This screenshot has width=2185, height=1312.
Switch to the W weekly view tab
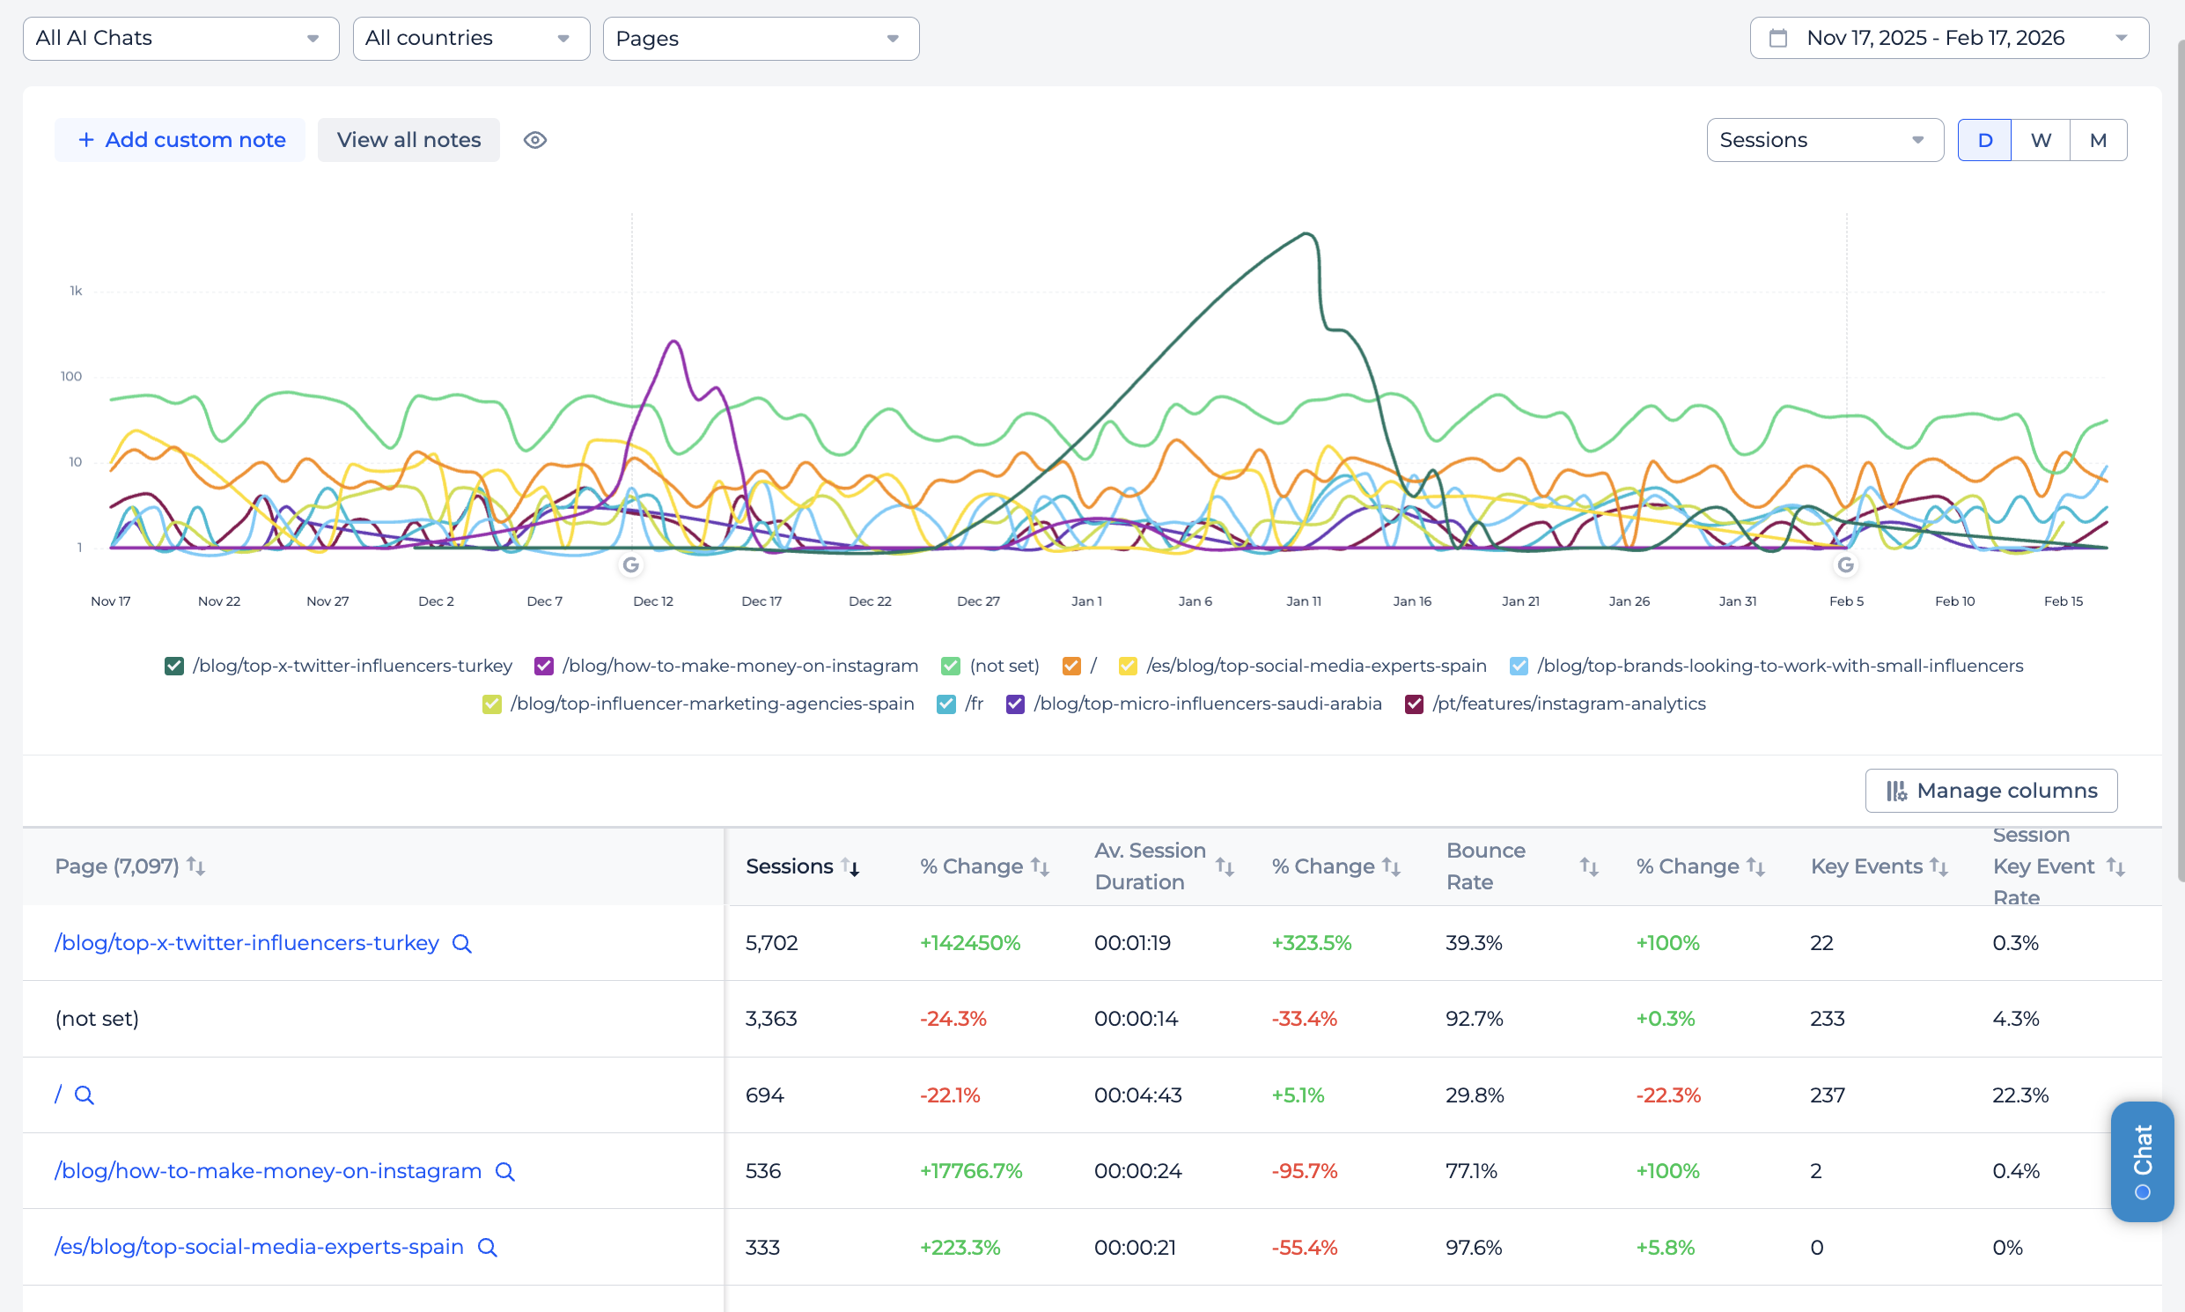click(2041, 140)
